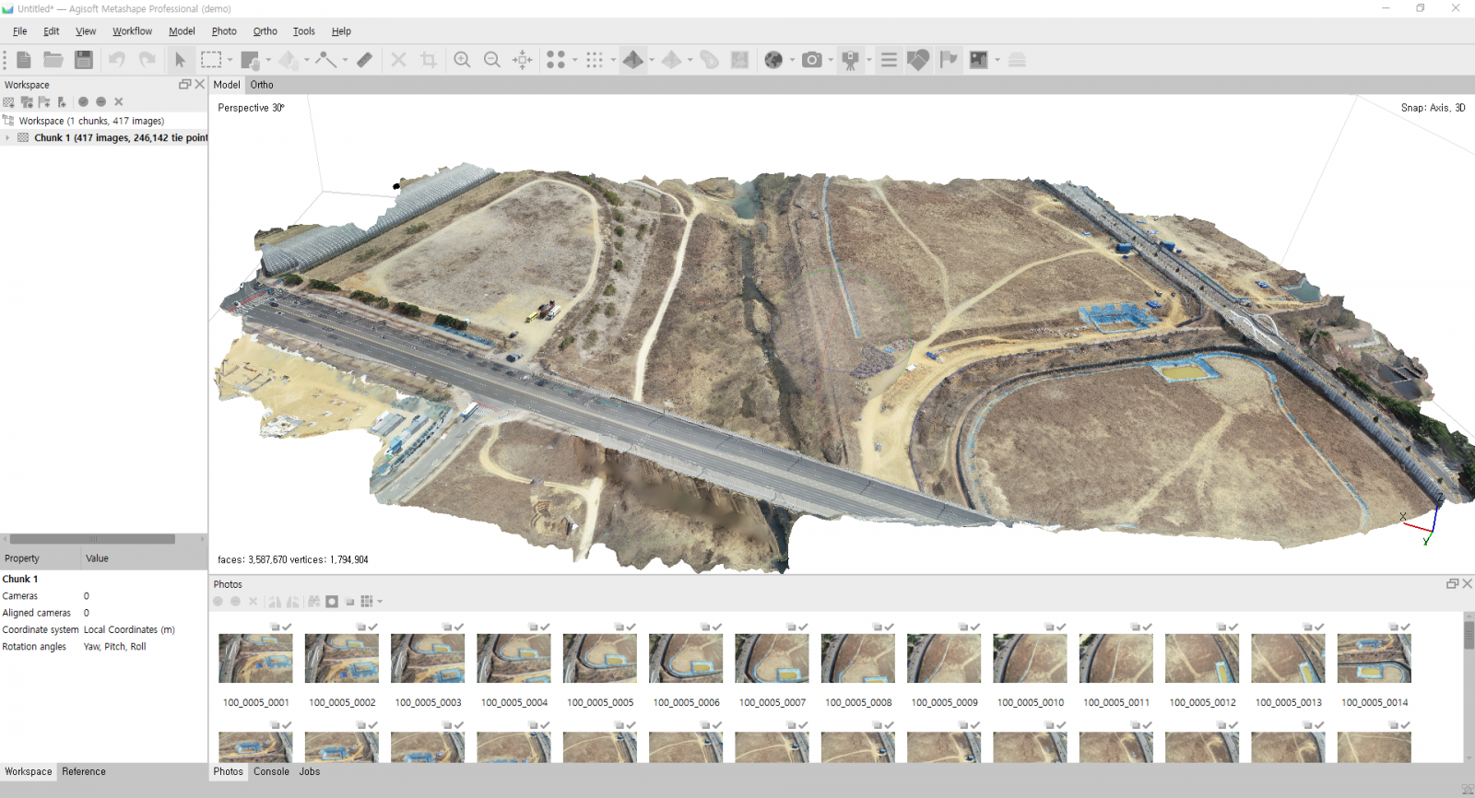Select photo thumbnail 100_0005_0007
This screenshot has width=1475, height=798.
click(x=773, y=658)
